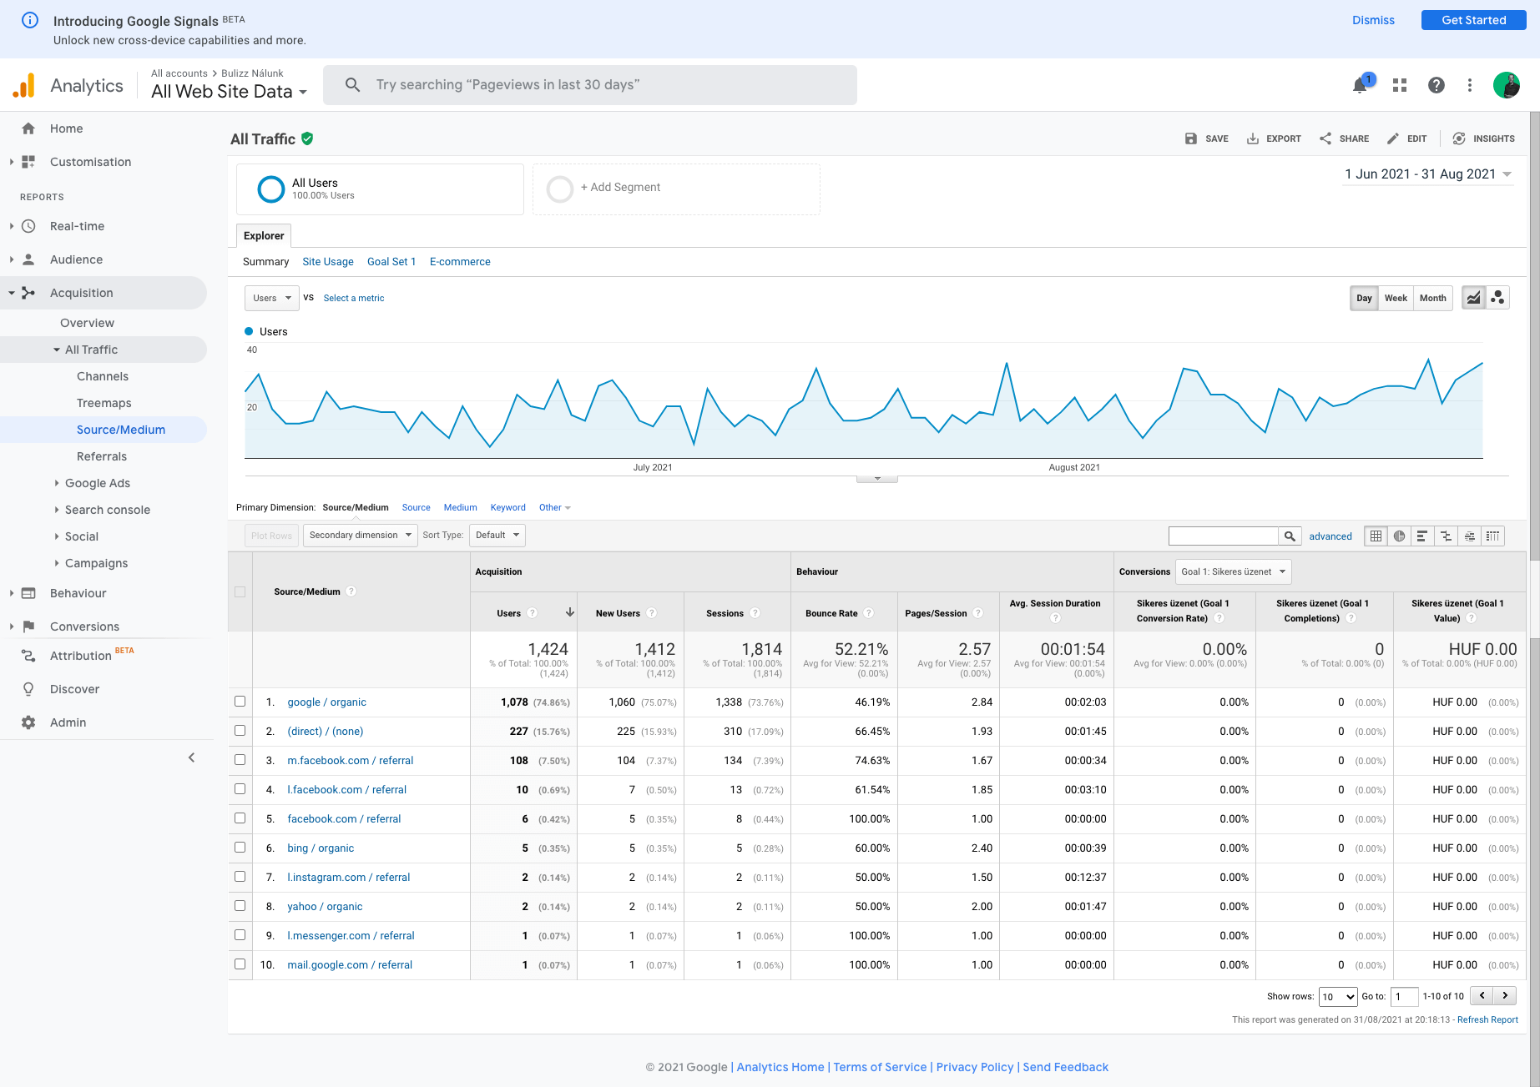Open the Show rows dropdown
The width and height of the screenshot is (1540, 1087).
[x=1337, y=997]
